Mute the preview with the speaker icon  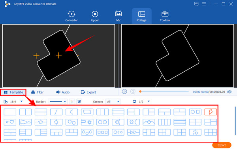point(229,92)
